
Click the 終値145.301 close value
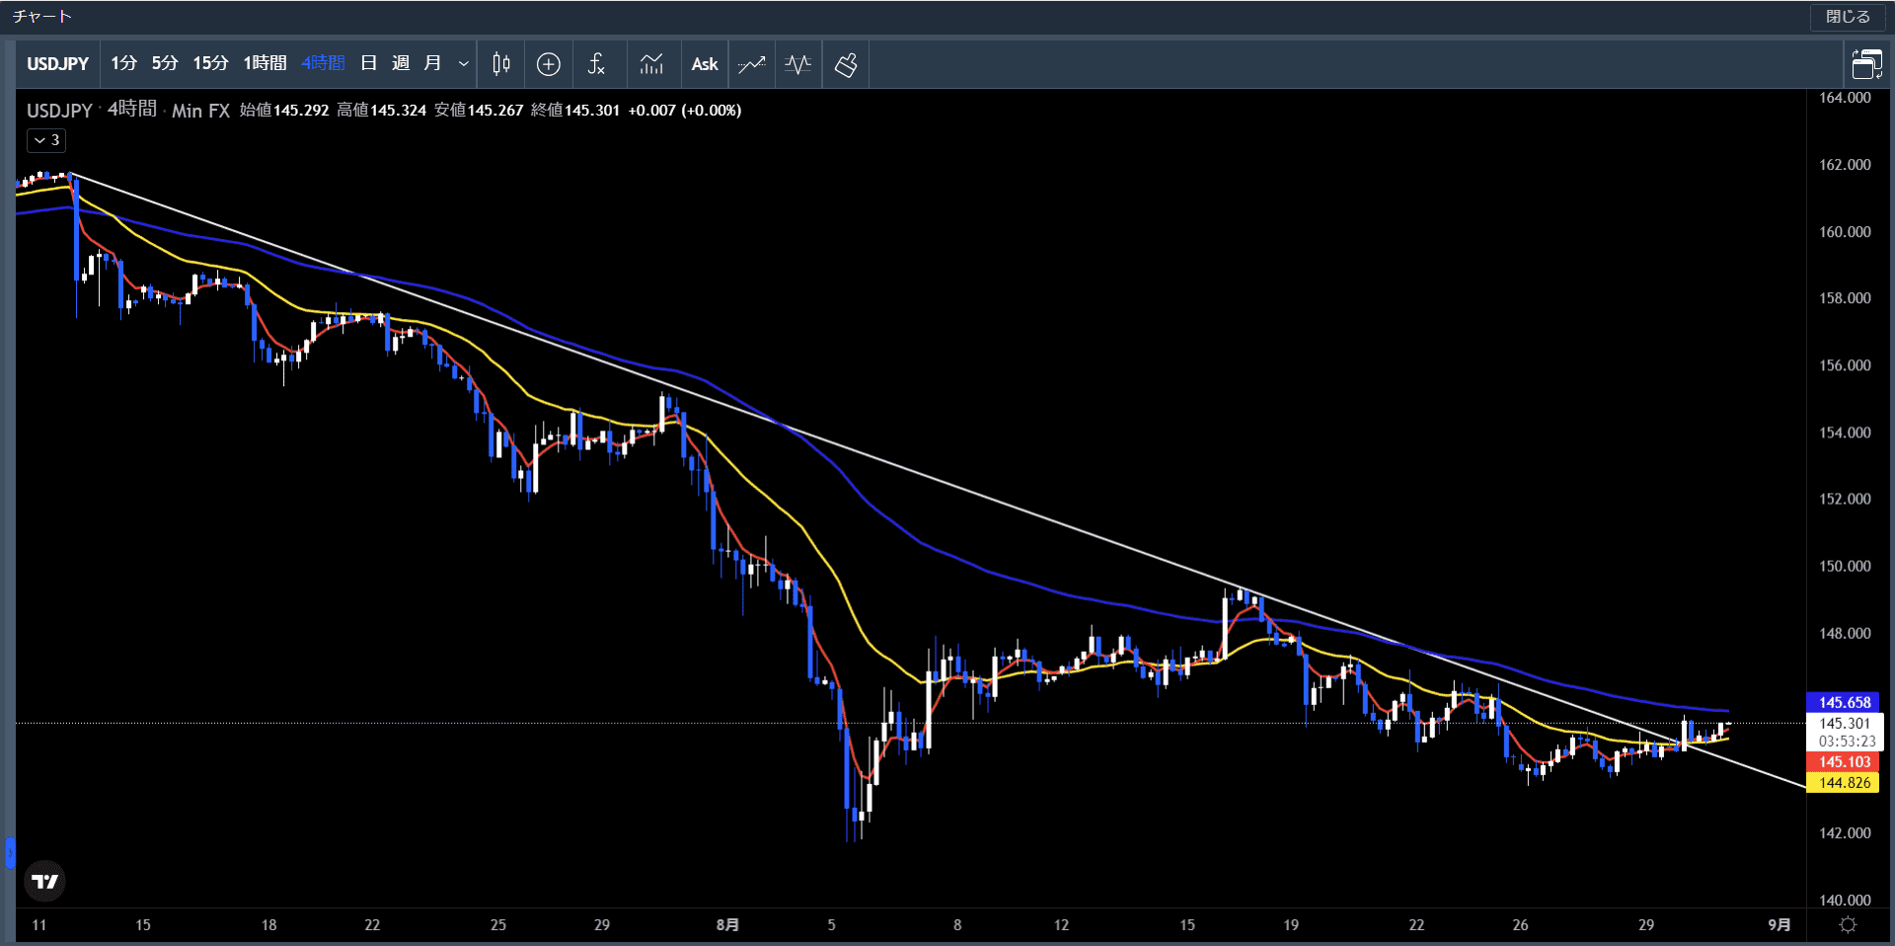pos(575,111)
